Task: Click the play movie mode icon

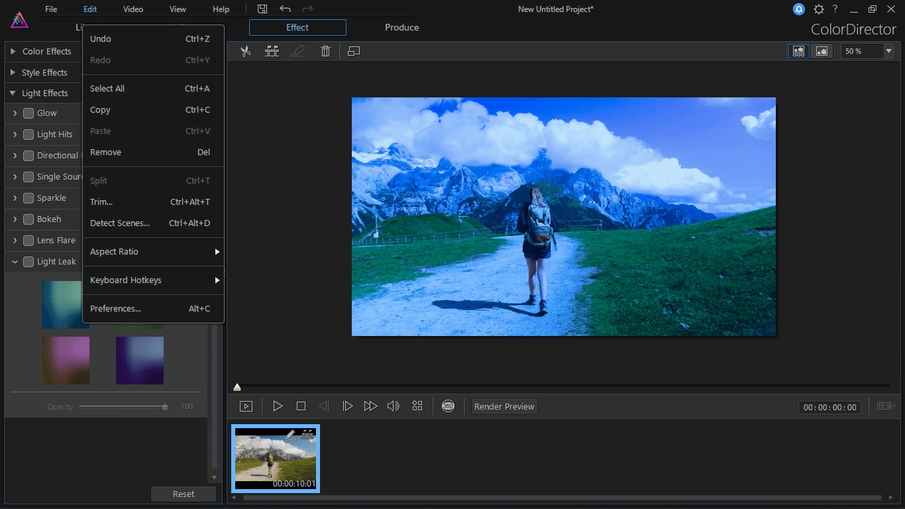Action: [x=246, y=406]
